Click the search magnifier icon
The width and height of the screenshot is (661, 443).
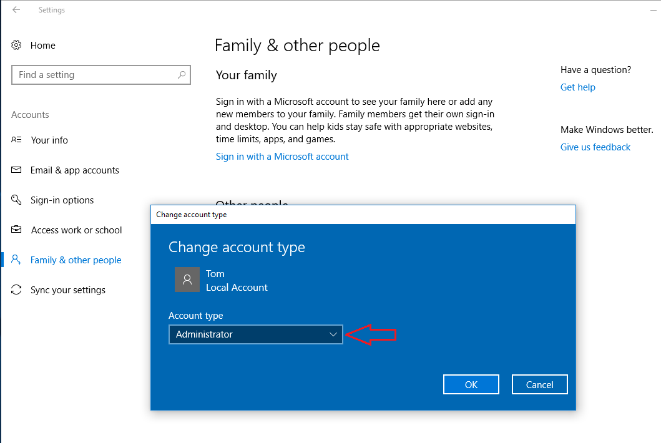[182, 75]
